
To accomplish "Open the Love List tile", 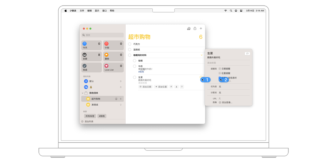I will point(114,68).
